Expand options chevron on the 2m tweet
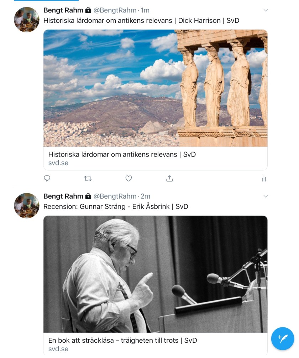 click(x=266, y=196)
